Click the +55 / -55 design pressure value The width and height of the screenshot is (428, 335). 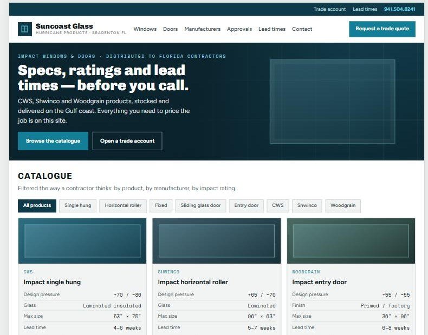pyautogui.click(x=396, y=294)
